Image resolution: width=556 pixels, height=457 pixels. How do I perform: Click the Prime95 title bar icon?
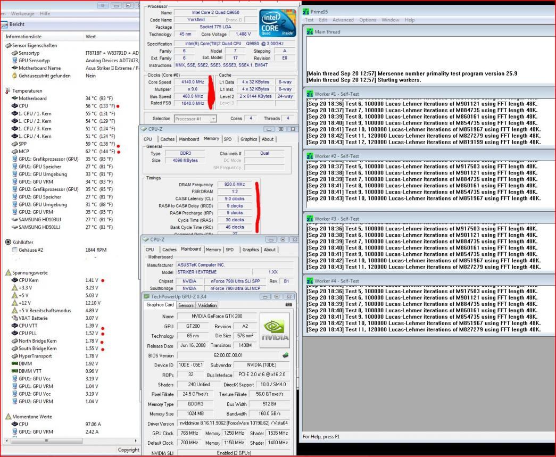[306, 12]
